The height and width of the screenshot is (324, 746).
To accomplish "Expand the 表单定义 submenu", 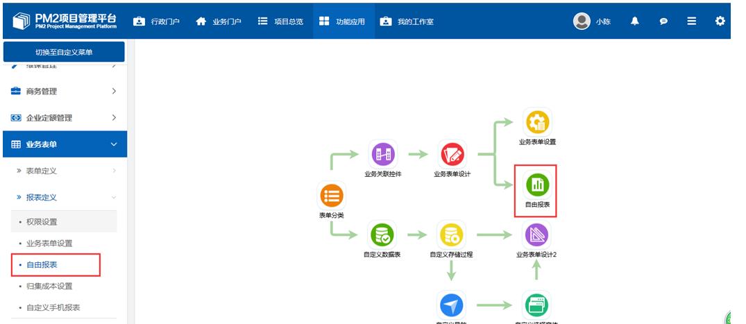I will pyautogui.click(x=64, y=171).
